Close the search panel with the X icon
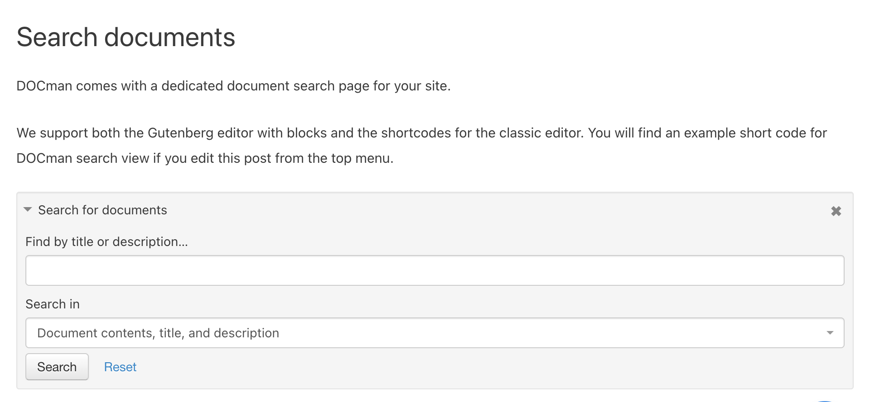Screen dimensions: 870x402 836,211
